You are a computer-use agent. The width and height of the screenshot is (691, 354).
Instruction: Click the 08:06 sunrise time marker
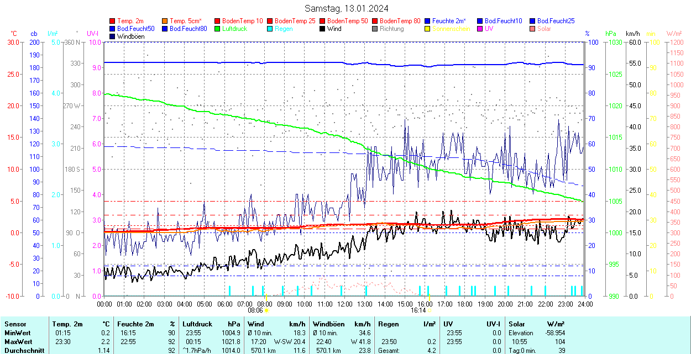pyautogui.click(x=255, y=310)
